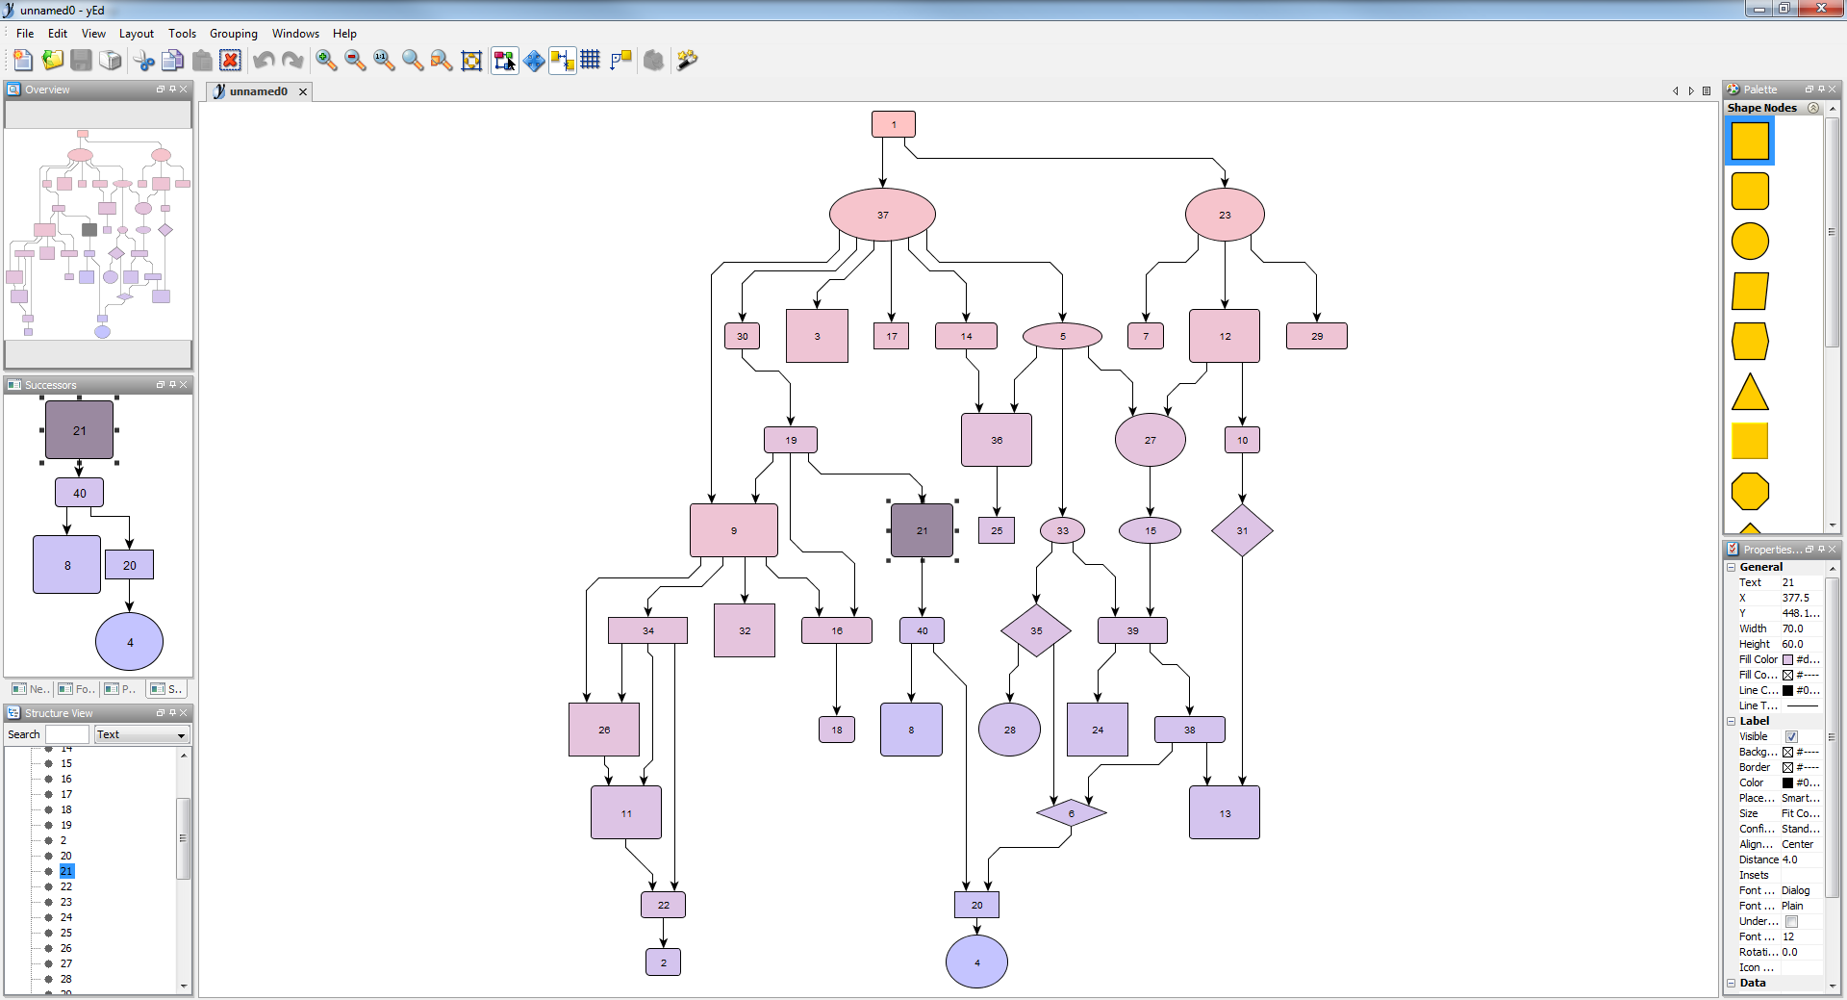Image resolution: width=1847 pixels, height=1000 pixels.
Task: Select the hexagon shape in Palette
Action: coord(1750,341)
